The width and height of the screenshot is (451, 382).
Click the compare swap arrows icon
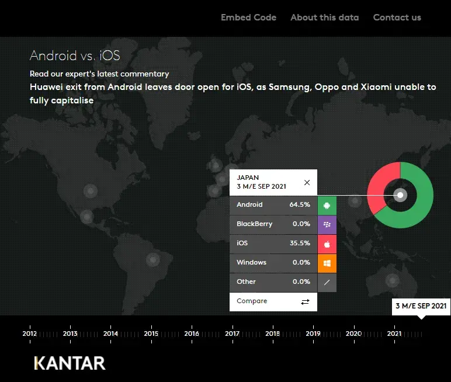305,301
